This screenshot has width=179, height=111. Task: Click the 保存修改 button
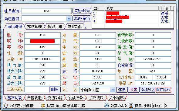[x=163, y=90]
